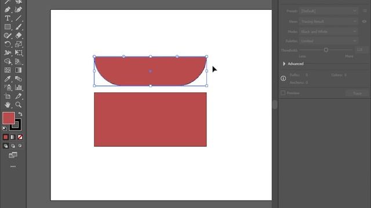The width and height of the screenshot is (371, 208).
Task: Select the Symbol Sprayer tool
Action: [8, 87]
